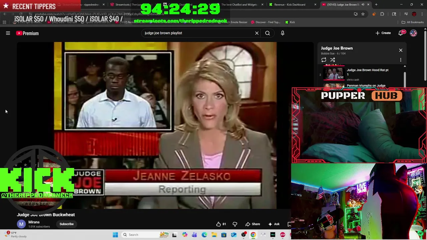Open Task View on the taskbar
This screenshot has width=427, height=240.
point(174,235)
